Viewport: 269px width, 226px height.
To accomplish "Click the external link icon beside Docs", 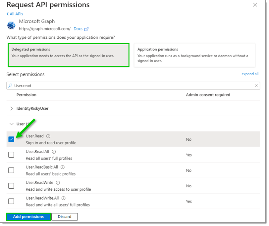I will (x=86, y=29).
